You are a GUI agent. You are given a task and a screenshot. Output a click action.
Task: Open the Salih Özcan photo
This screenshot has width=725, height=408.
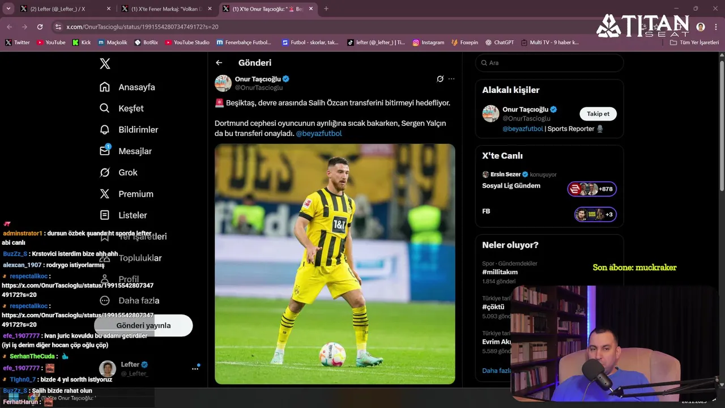click(x=335, y=264)
